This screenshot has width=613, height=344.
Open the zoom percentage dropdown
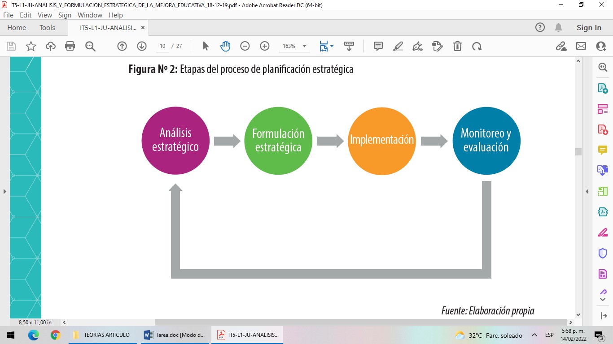(x=304, y=46)
